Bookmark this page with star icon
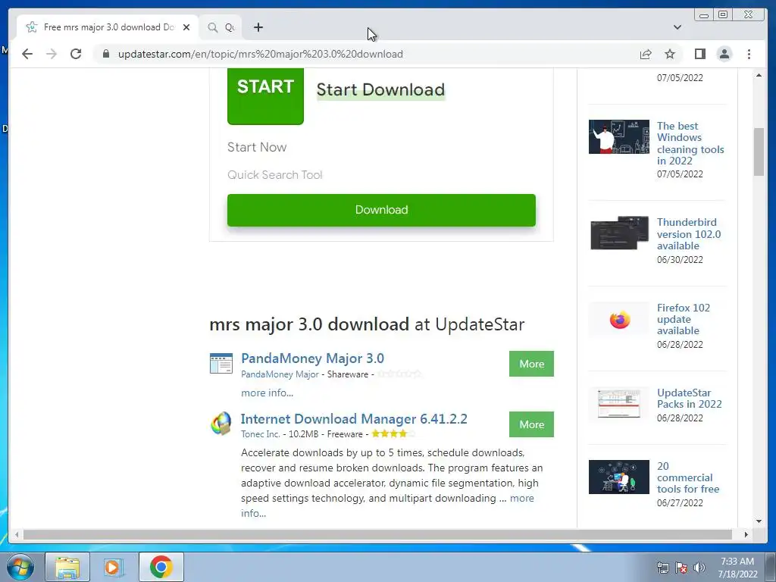The image size is (776, 582). [x=670, y=54]
